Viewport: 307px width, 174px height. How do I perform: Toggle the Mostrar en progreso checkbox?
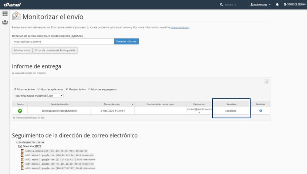(89, 89)
